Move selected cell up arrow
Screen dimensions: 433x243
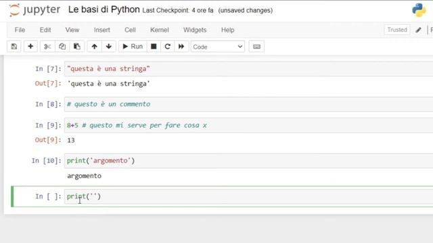tap(95, 47)
